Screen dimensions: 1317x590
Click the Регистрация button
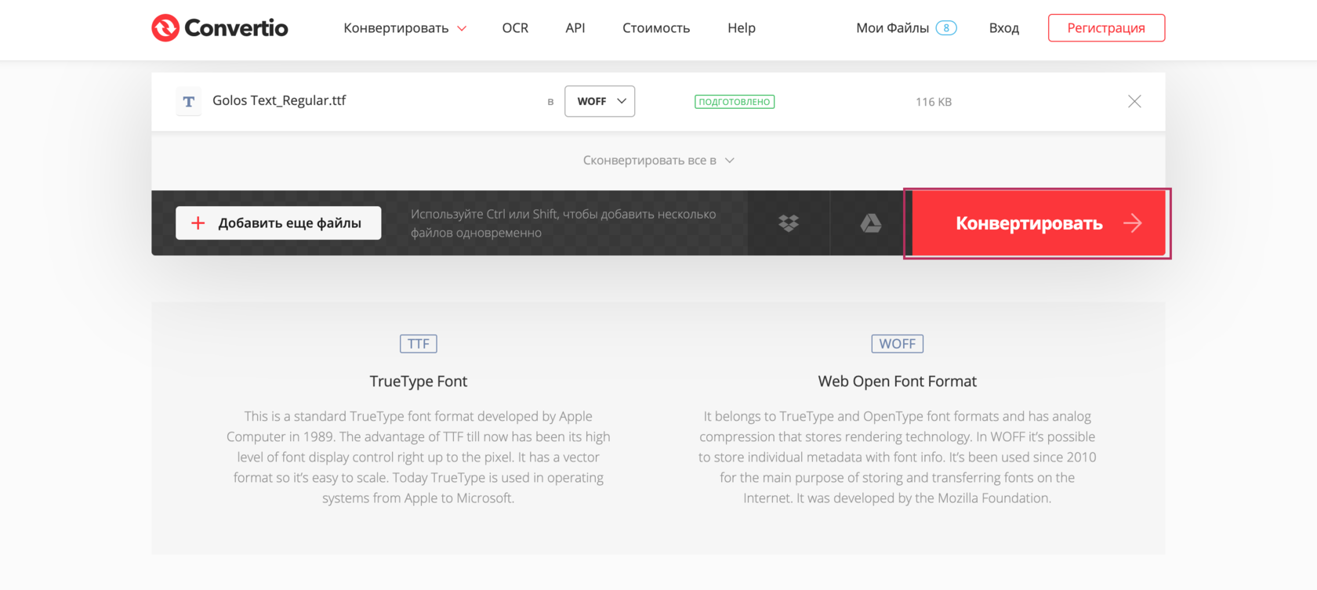1106,28
